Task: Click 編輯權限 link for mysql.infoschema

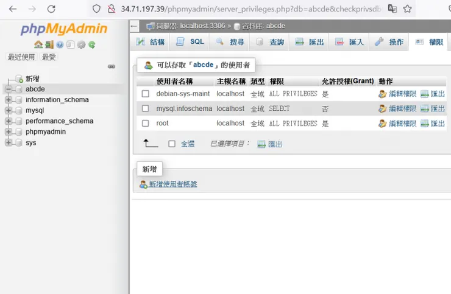Action: click(x=402, y=108)
